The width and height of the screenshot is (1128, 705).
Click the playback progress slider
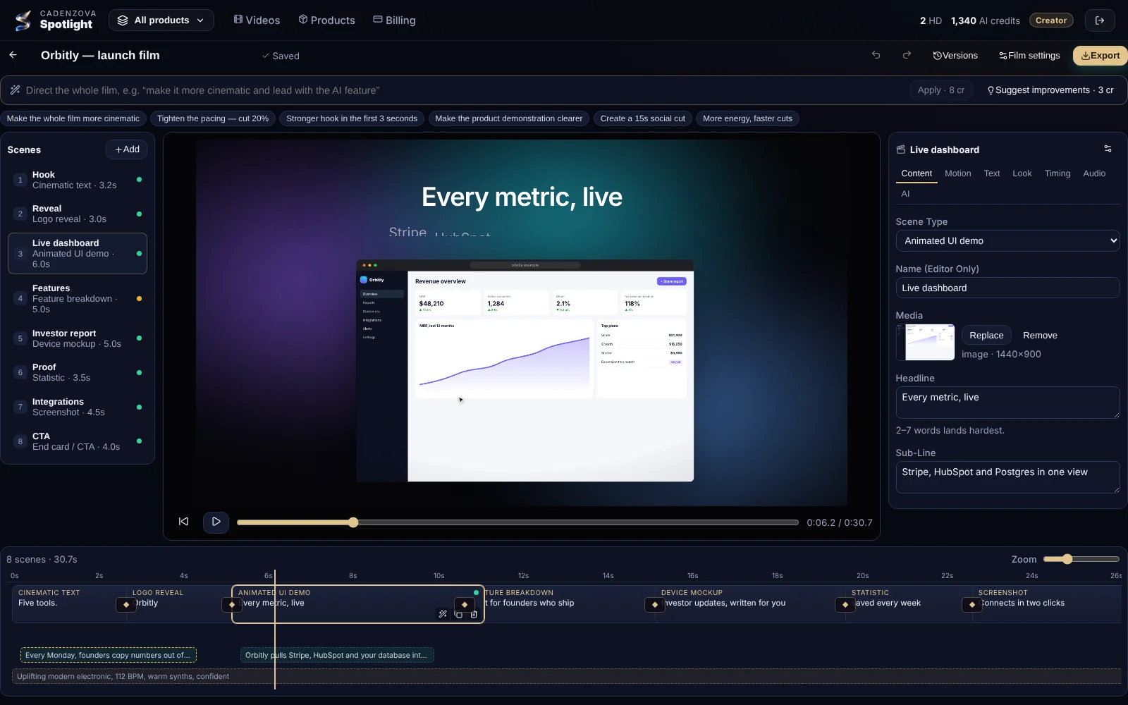517,522
